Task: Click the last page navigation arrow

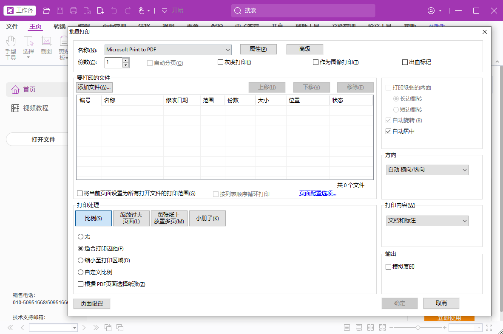Action: point(96,328)
